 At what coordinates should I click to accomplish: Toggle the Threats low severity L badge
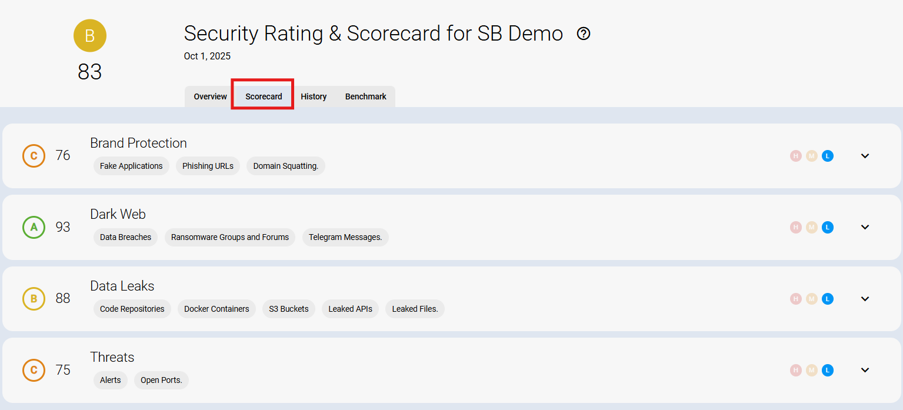click(x=827, y=370)
